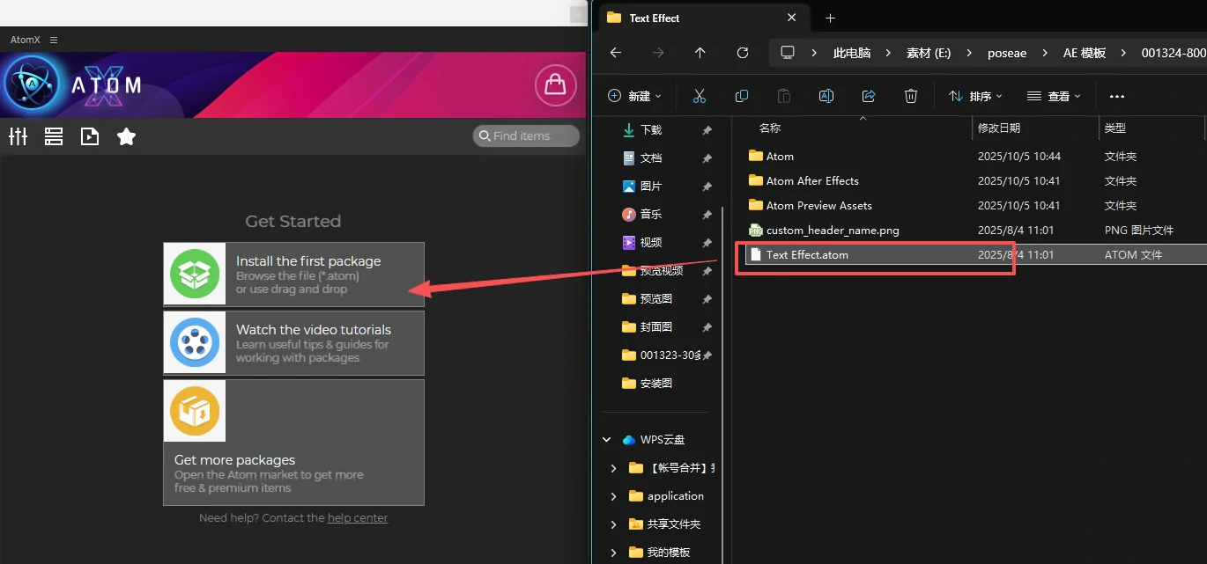Click the Rename icon in Explorer toolbar

point(826,96)
